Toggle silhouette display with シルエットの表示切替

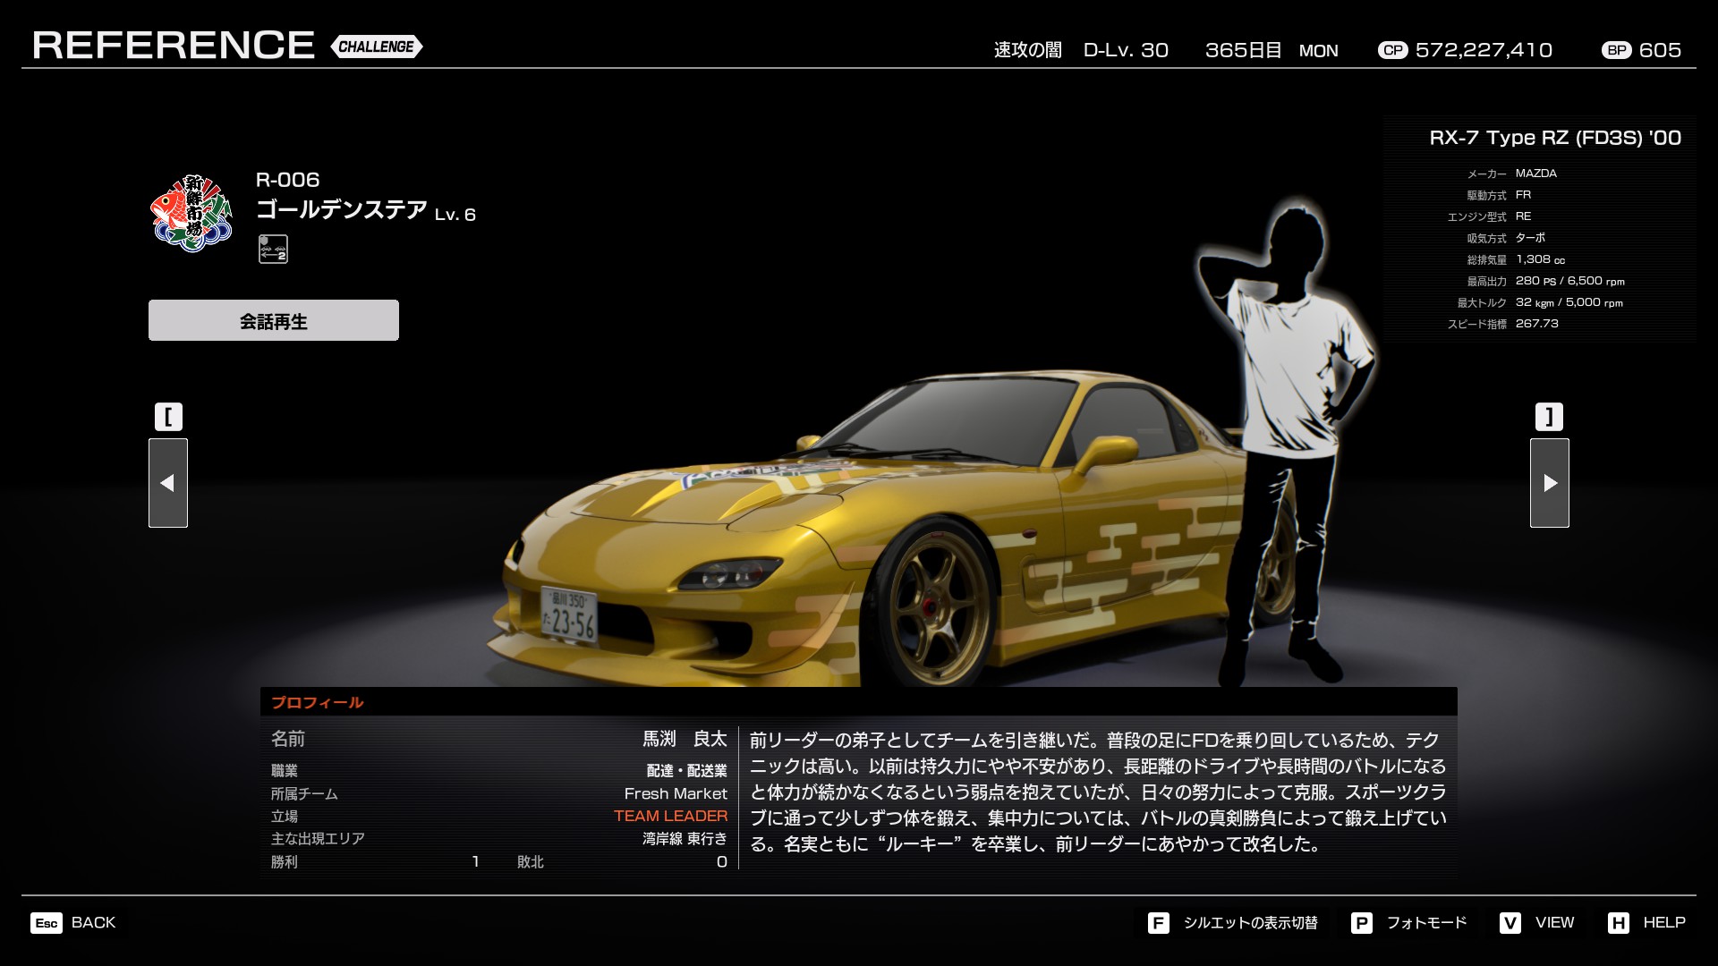coord(1250,923)
